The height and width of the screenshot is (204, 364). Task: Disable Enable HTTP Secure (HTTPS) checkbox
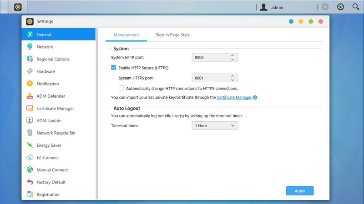(113, 67)
